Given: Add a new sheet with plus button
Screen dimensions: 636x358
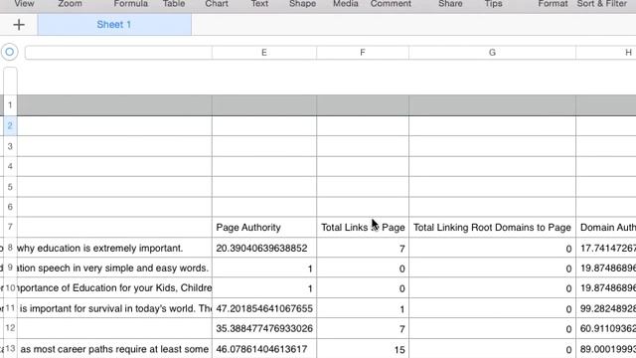Looking at the screenshot, I should 19,24.
